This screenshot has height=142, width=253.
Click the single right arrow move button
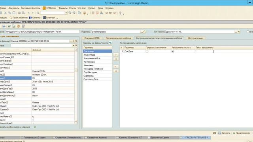pos(116,54)
